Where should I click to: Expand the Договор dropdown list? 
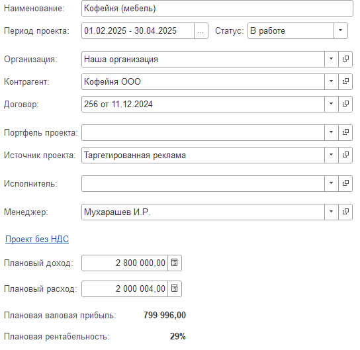point(332,104)
